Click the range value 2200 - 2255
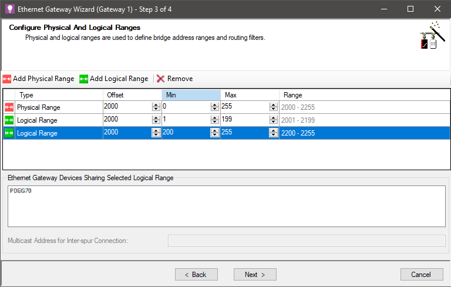 pos(298,133)
